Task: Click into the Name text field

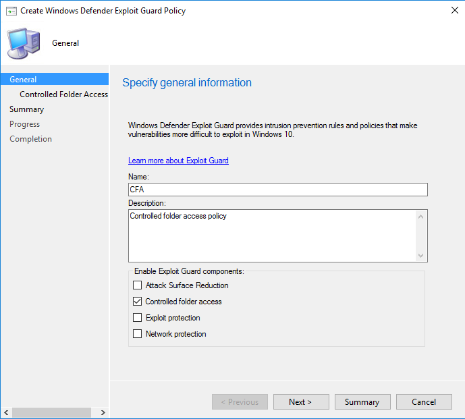Action: coord(277,190)
